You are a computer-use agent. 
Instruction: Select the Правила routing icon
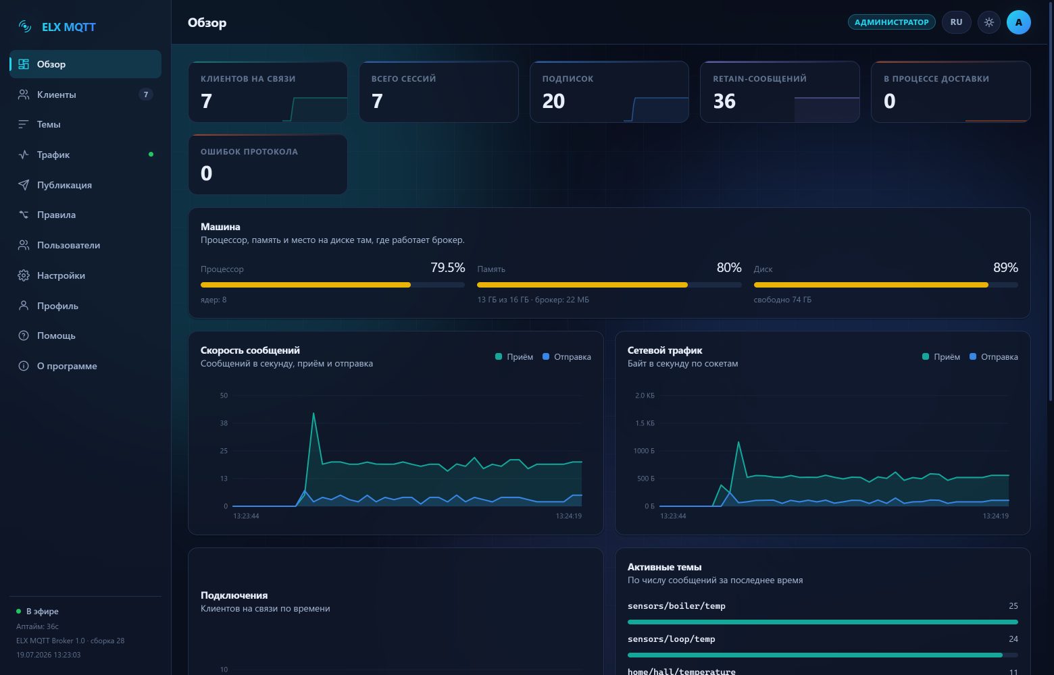[x=24, y=215]
